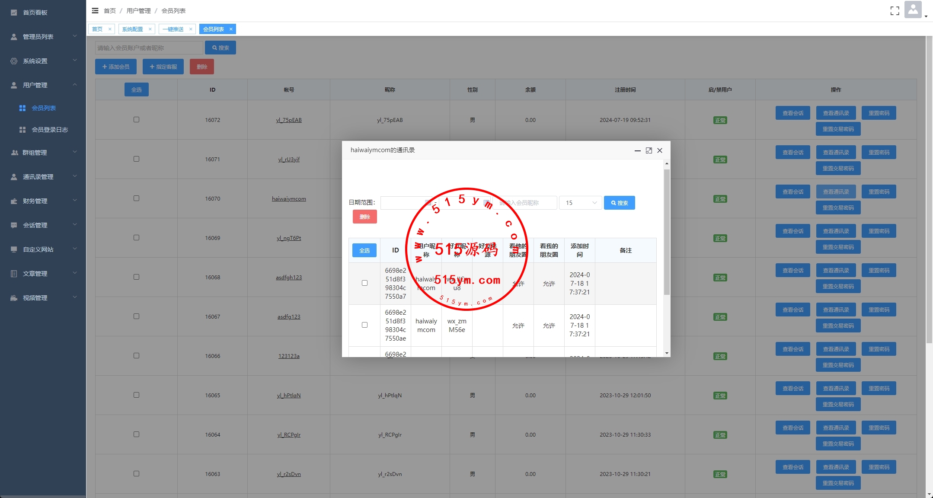Image resolution: width=933 pixels, height=498 pixels.
Task: Switch to the 系统配置 tab
Action: [132, 29]
